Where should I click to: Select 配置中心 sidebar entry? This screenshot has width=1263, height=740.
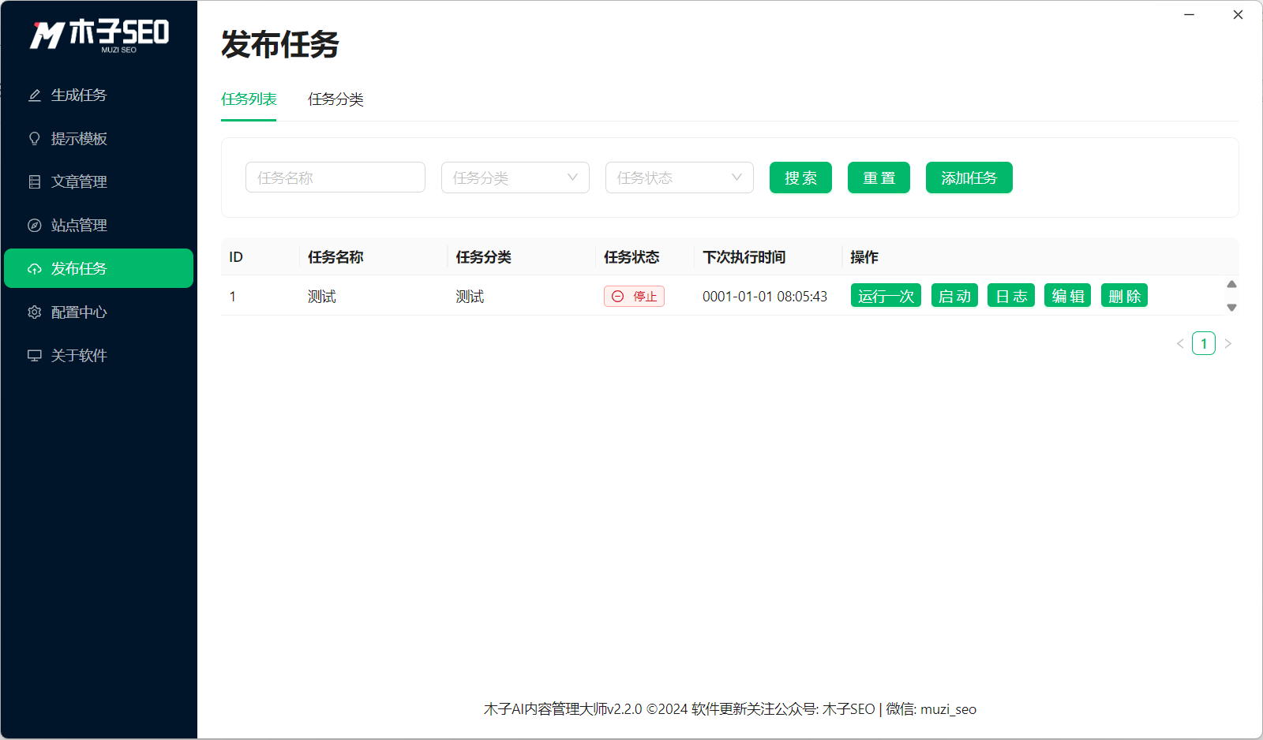click(x=99, y=312)
